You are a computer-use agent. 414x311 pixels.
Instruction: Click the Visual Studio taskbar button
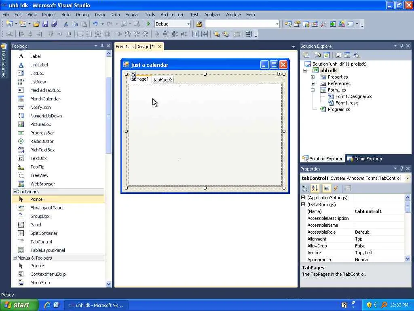click(97, 305)
